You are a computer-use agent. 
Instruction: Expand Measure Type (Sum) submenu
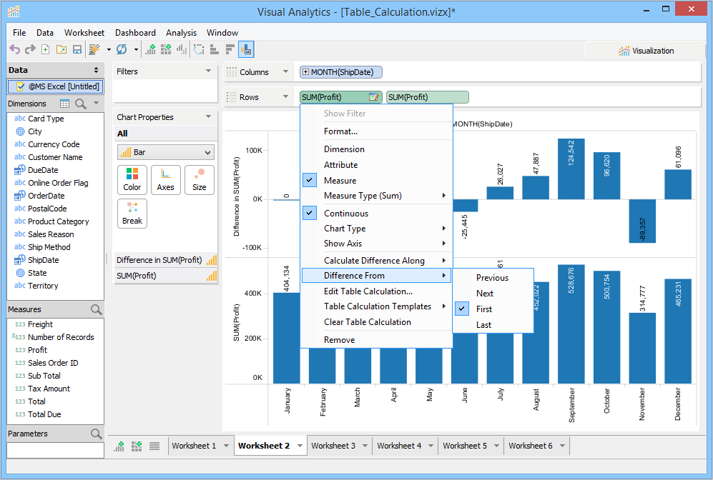click(376, 196)
